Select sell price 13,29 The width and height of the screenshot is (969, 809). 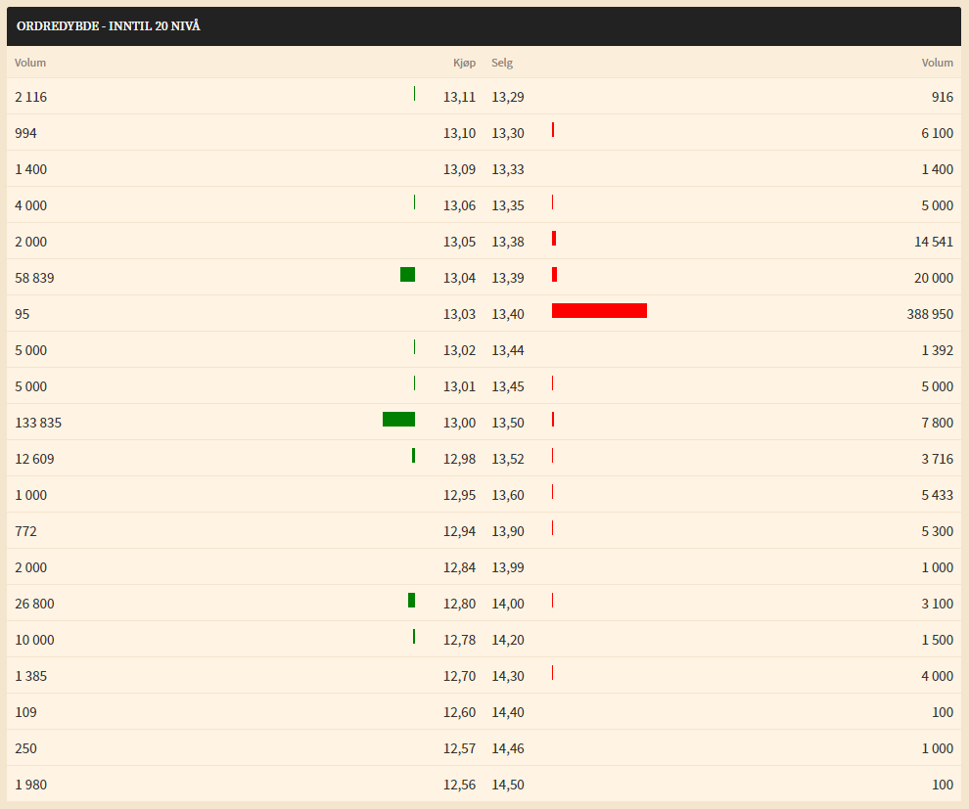point(508,97)
